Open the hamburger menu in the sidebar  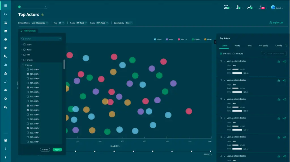point(5,5)
